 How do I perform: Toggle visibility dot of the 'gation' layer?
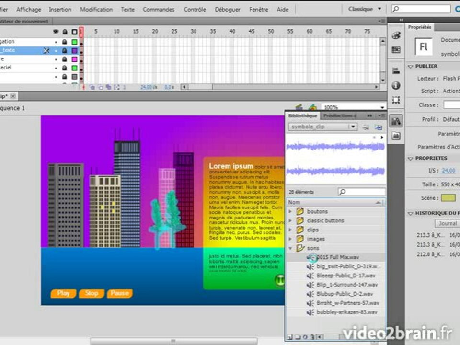[56, 42]
